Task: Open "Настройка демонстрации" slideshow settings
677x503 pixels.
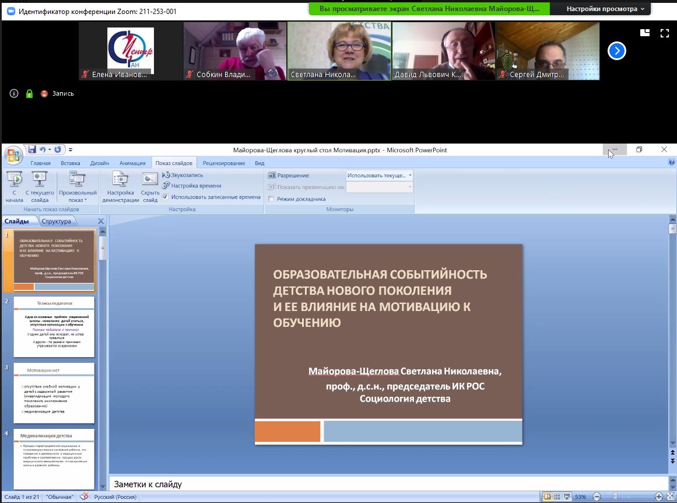Action: (120, 187)
